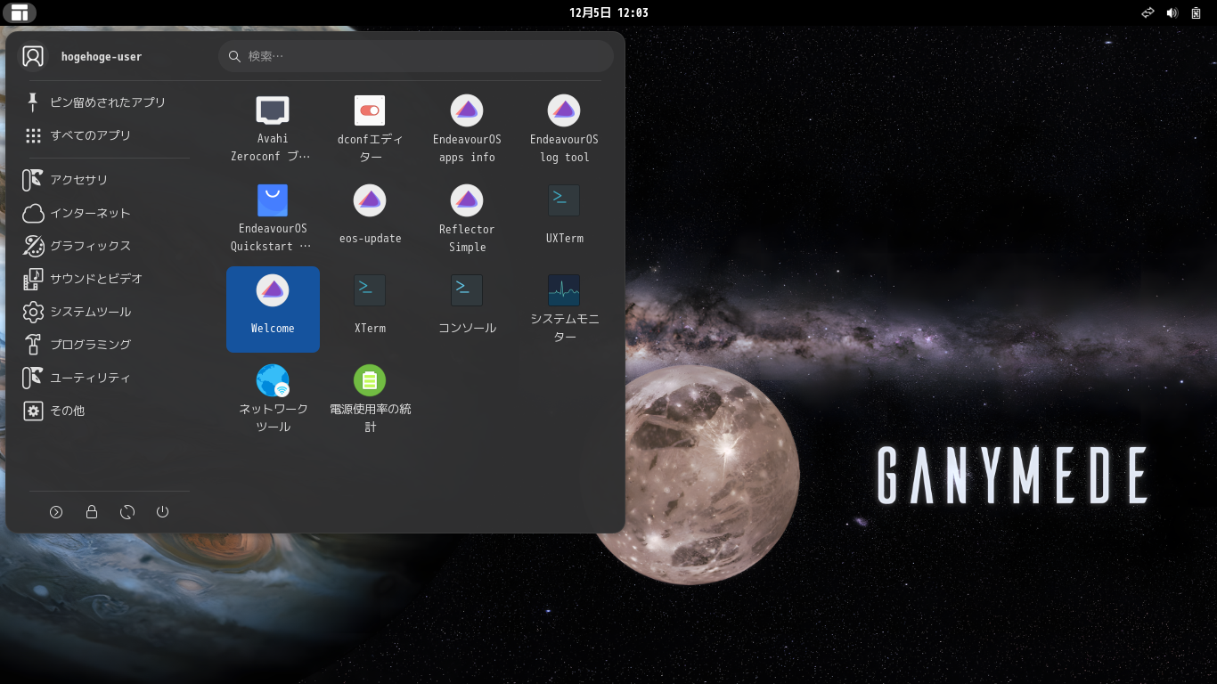Open the Welcome app
Viewport: 1217px width, 684px height.
pyautogui.click(x=273, y=309)
